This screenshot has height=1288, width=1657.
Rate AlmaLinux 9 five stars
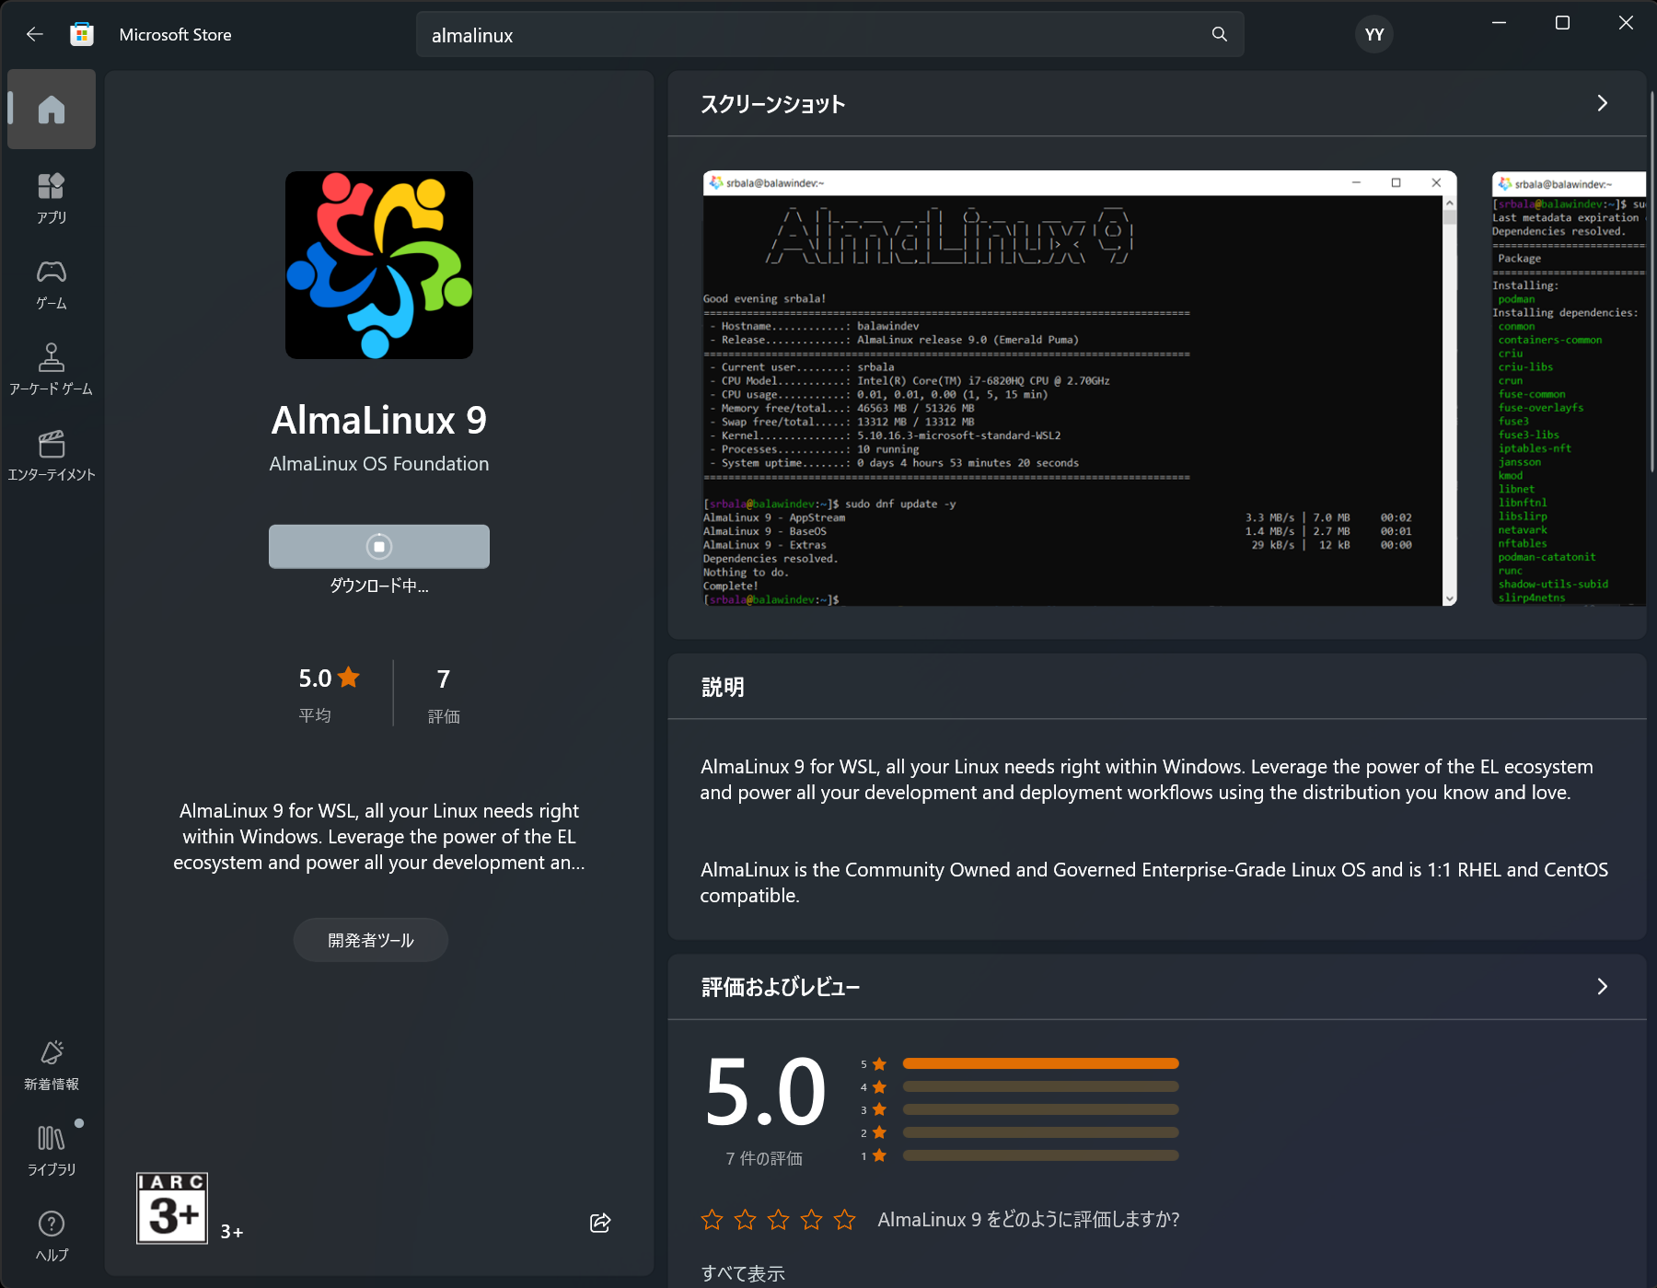pos(844,1220)
